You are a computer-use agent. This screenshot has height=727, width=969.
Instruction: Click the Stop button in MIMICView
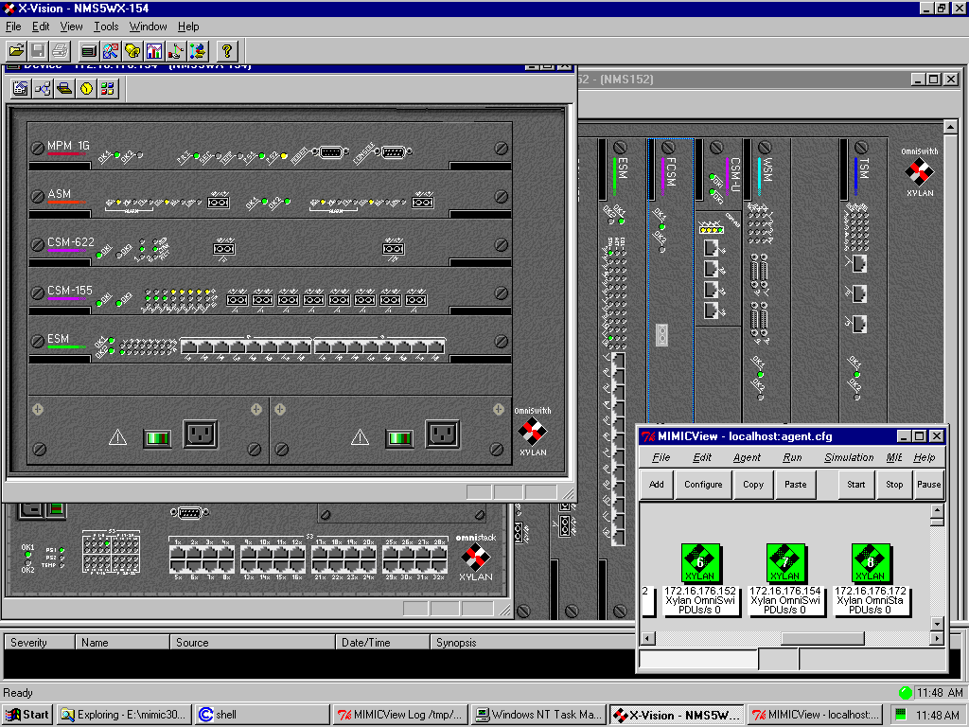[x=894, y=485]
